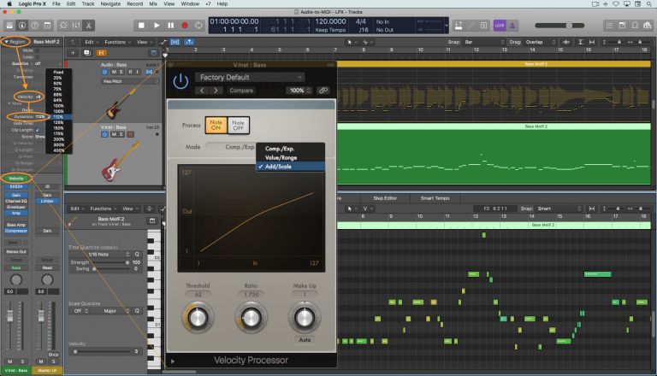Select 125% in Dynamics popup list
This screenshot has height=376, width=657.
[59, 122]
